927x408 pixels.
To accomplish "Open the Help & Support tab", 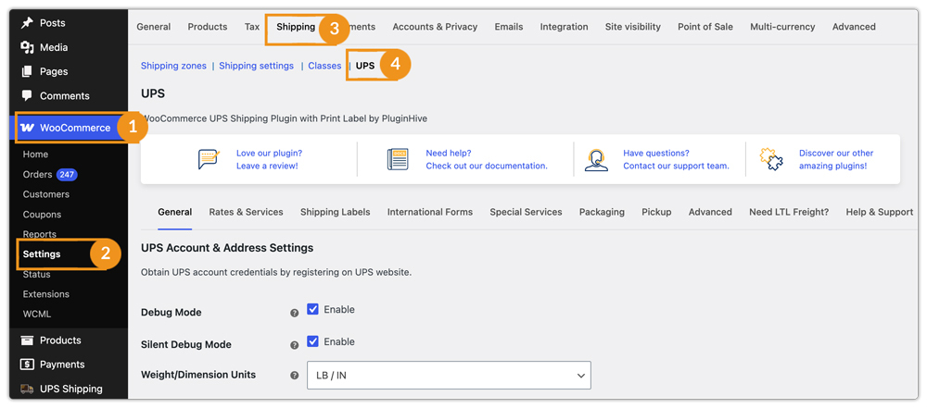I will 879,212.
